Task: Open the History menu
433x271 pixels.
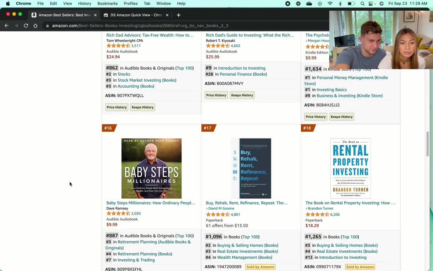Action: (85, 3)
